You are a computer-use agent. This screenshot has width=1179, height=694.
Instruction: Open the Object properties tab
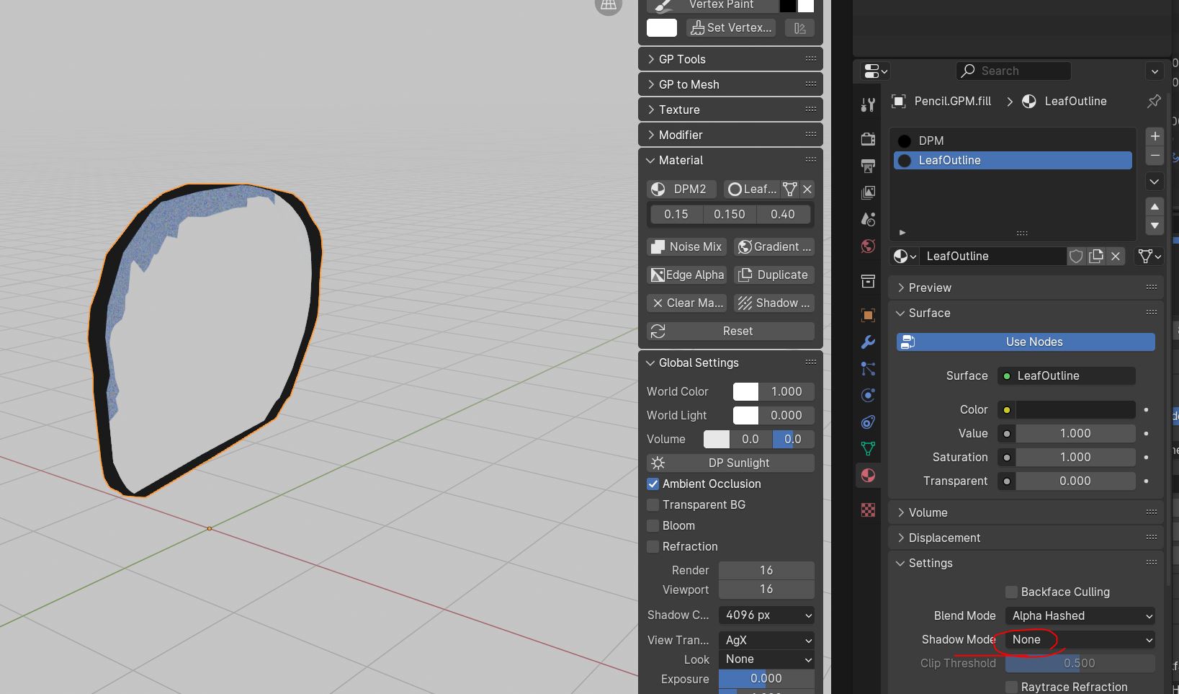(x=868, y=315)
